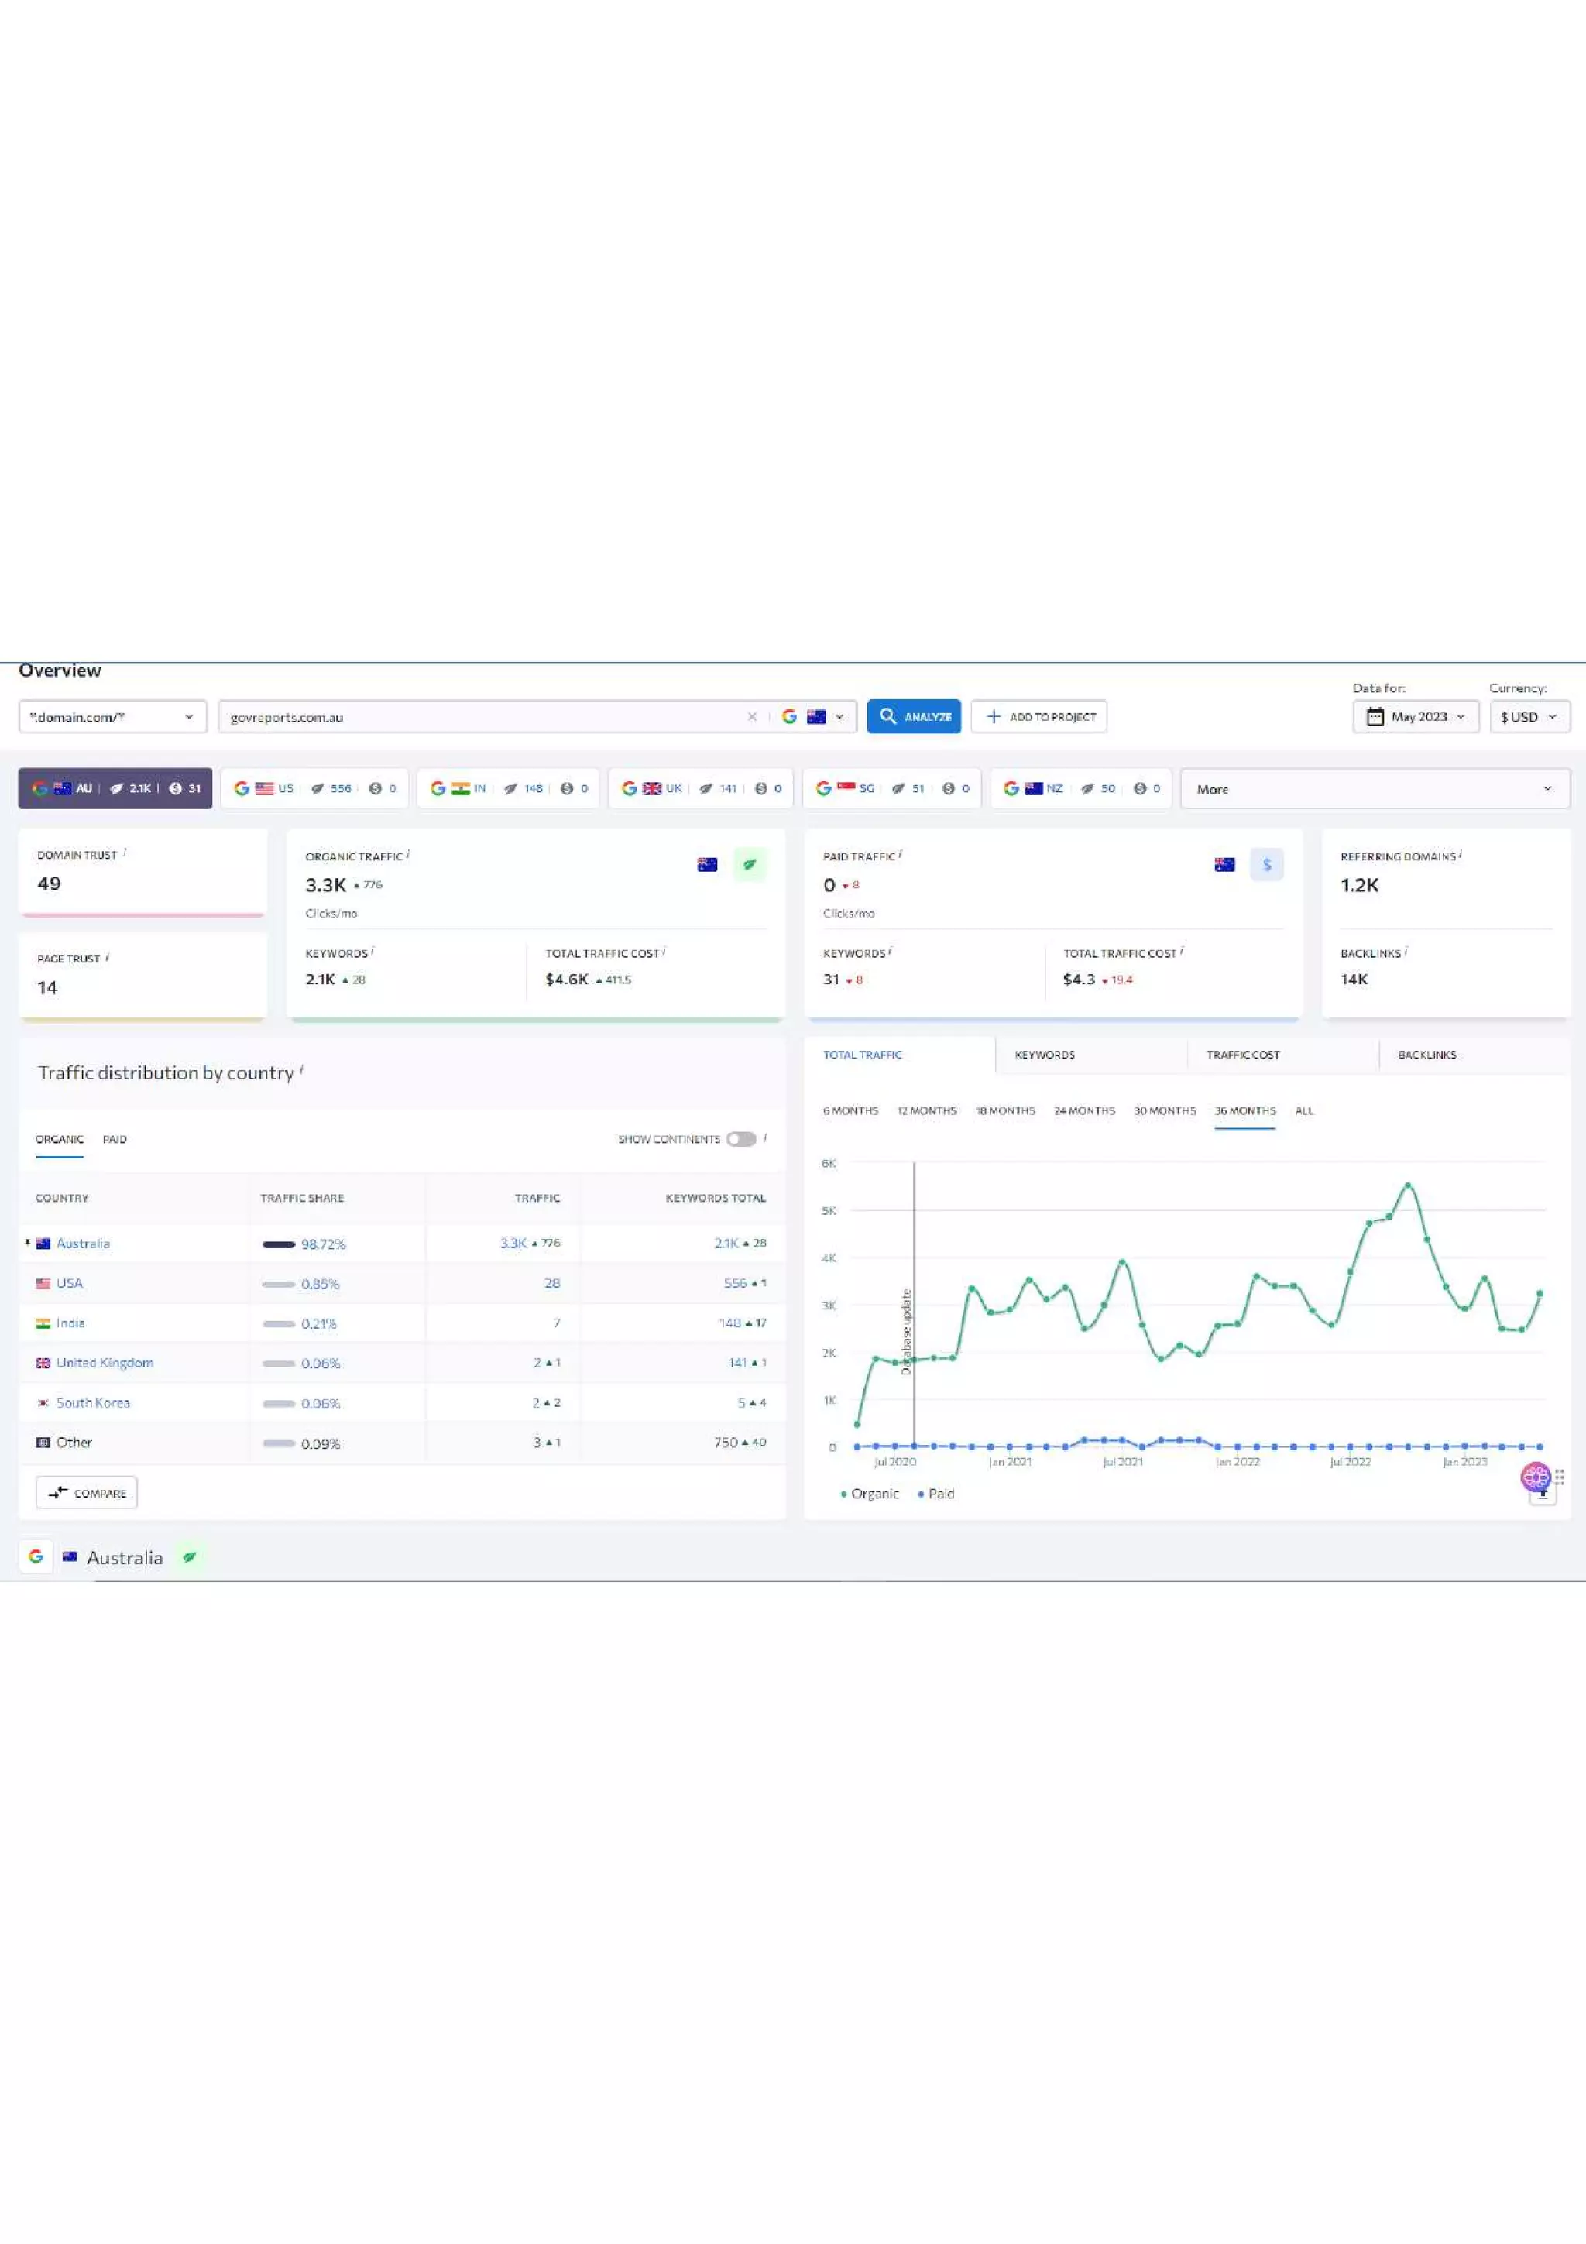Click the Australian flag in Paid Traffic card
This screenshot has width=1586, height=2244.
pyautogui.click(x=1224, y=864)
